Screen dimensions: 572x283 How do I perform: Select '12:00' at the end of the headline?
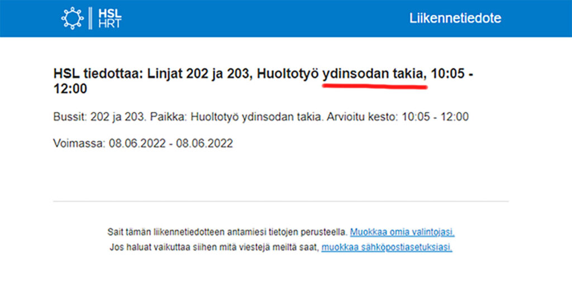coord(70,89)
